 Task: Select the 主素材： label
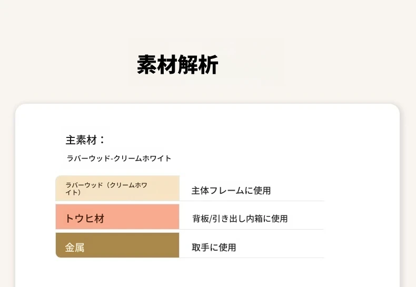[85, 140]
